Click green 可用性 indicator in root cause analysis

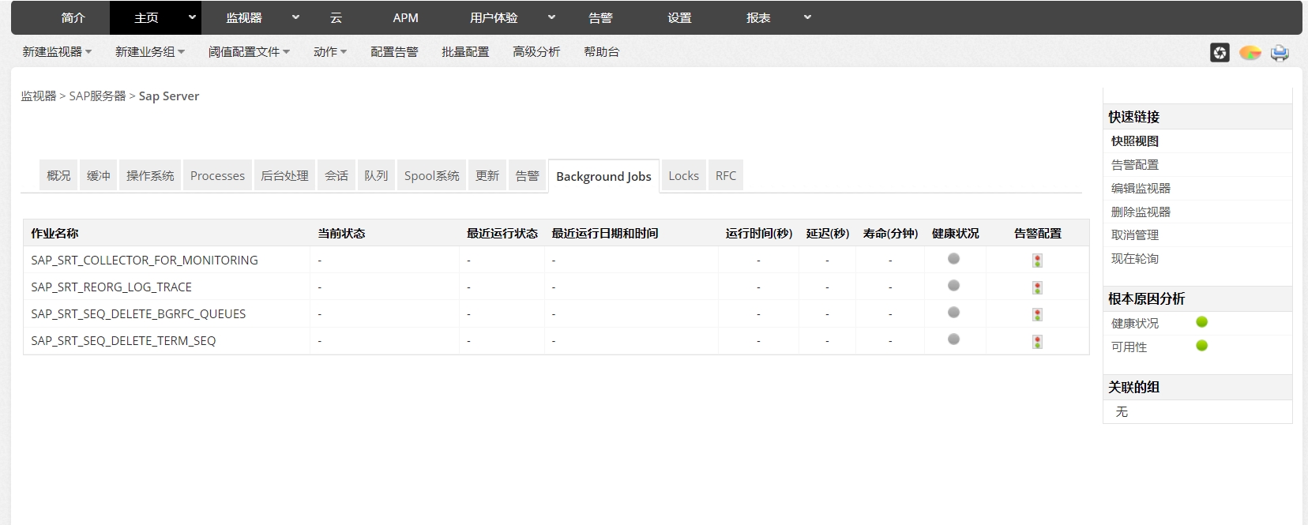tap(1201, 346)
